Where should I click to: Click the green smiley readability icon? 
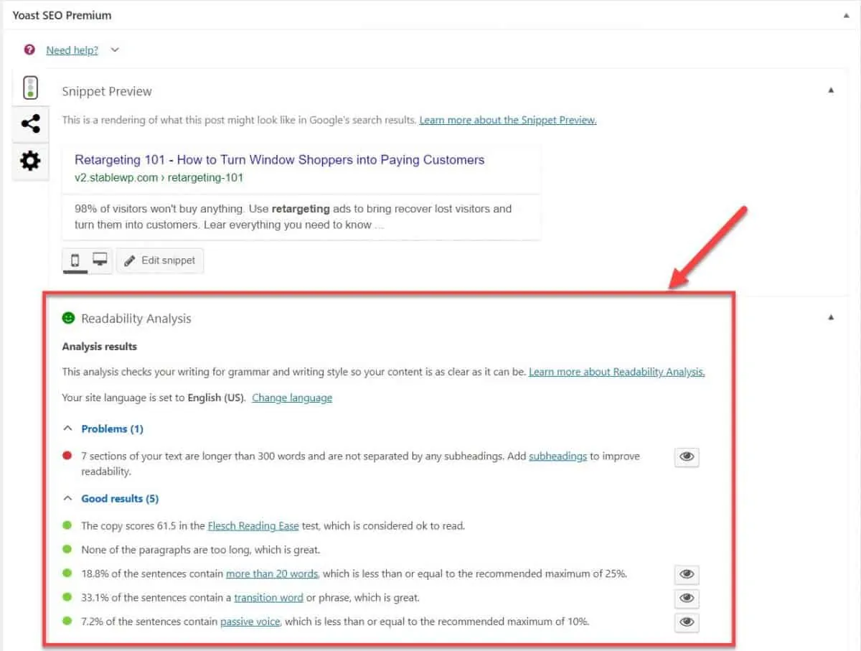click(x=69, y=317)
